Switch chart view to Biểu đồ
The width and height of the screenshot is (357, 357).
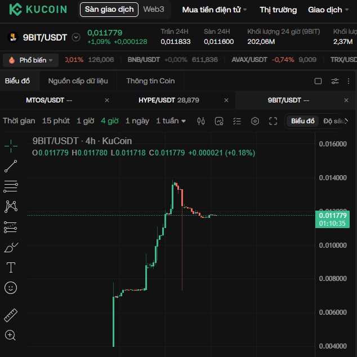point(302,121)
